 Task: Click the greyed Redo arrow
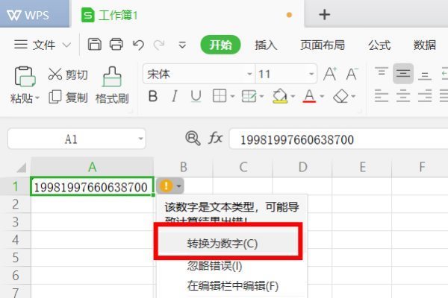159,45
